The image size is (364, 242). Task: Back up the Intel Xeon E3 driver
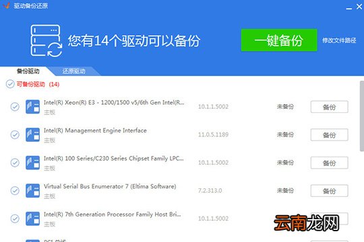[329, 107]
